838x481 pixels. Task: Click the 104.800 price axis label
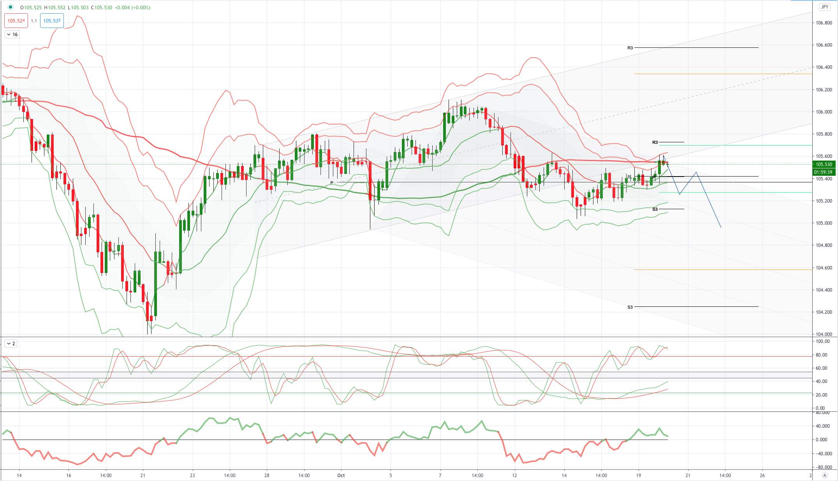(824, 245)
